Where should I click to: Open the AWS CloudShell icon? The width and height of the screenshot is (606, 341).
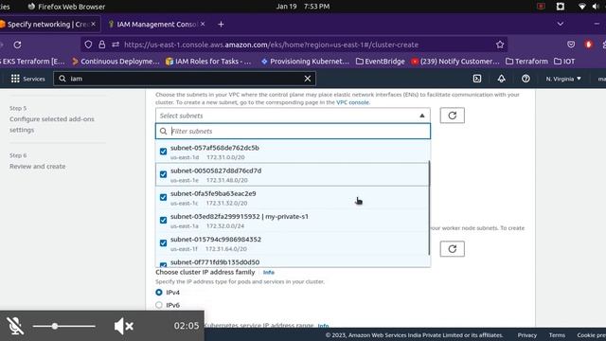[x=477, y=79]
